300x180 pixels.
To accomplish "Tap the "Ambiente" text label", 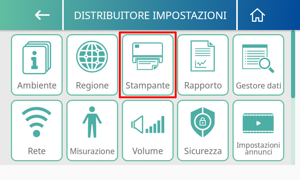I will point(37,85).
